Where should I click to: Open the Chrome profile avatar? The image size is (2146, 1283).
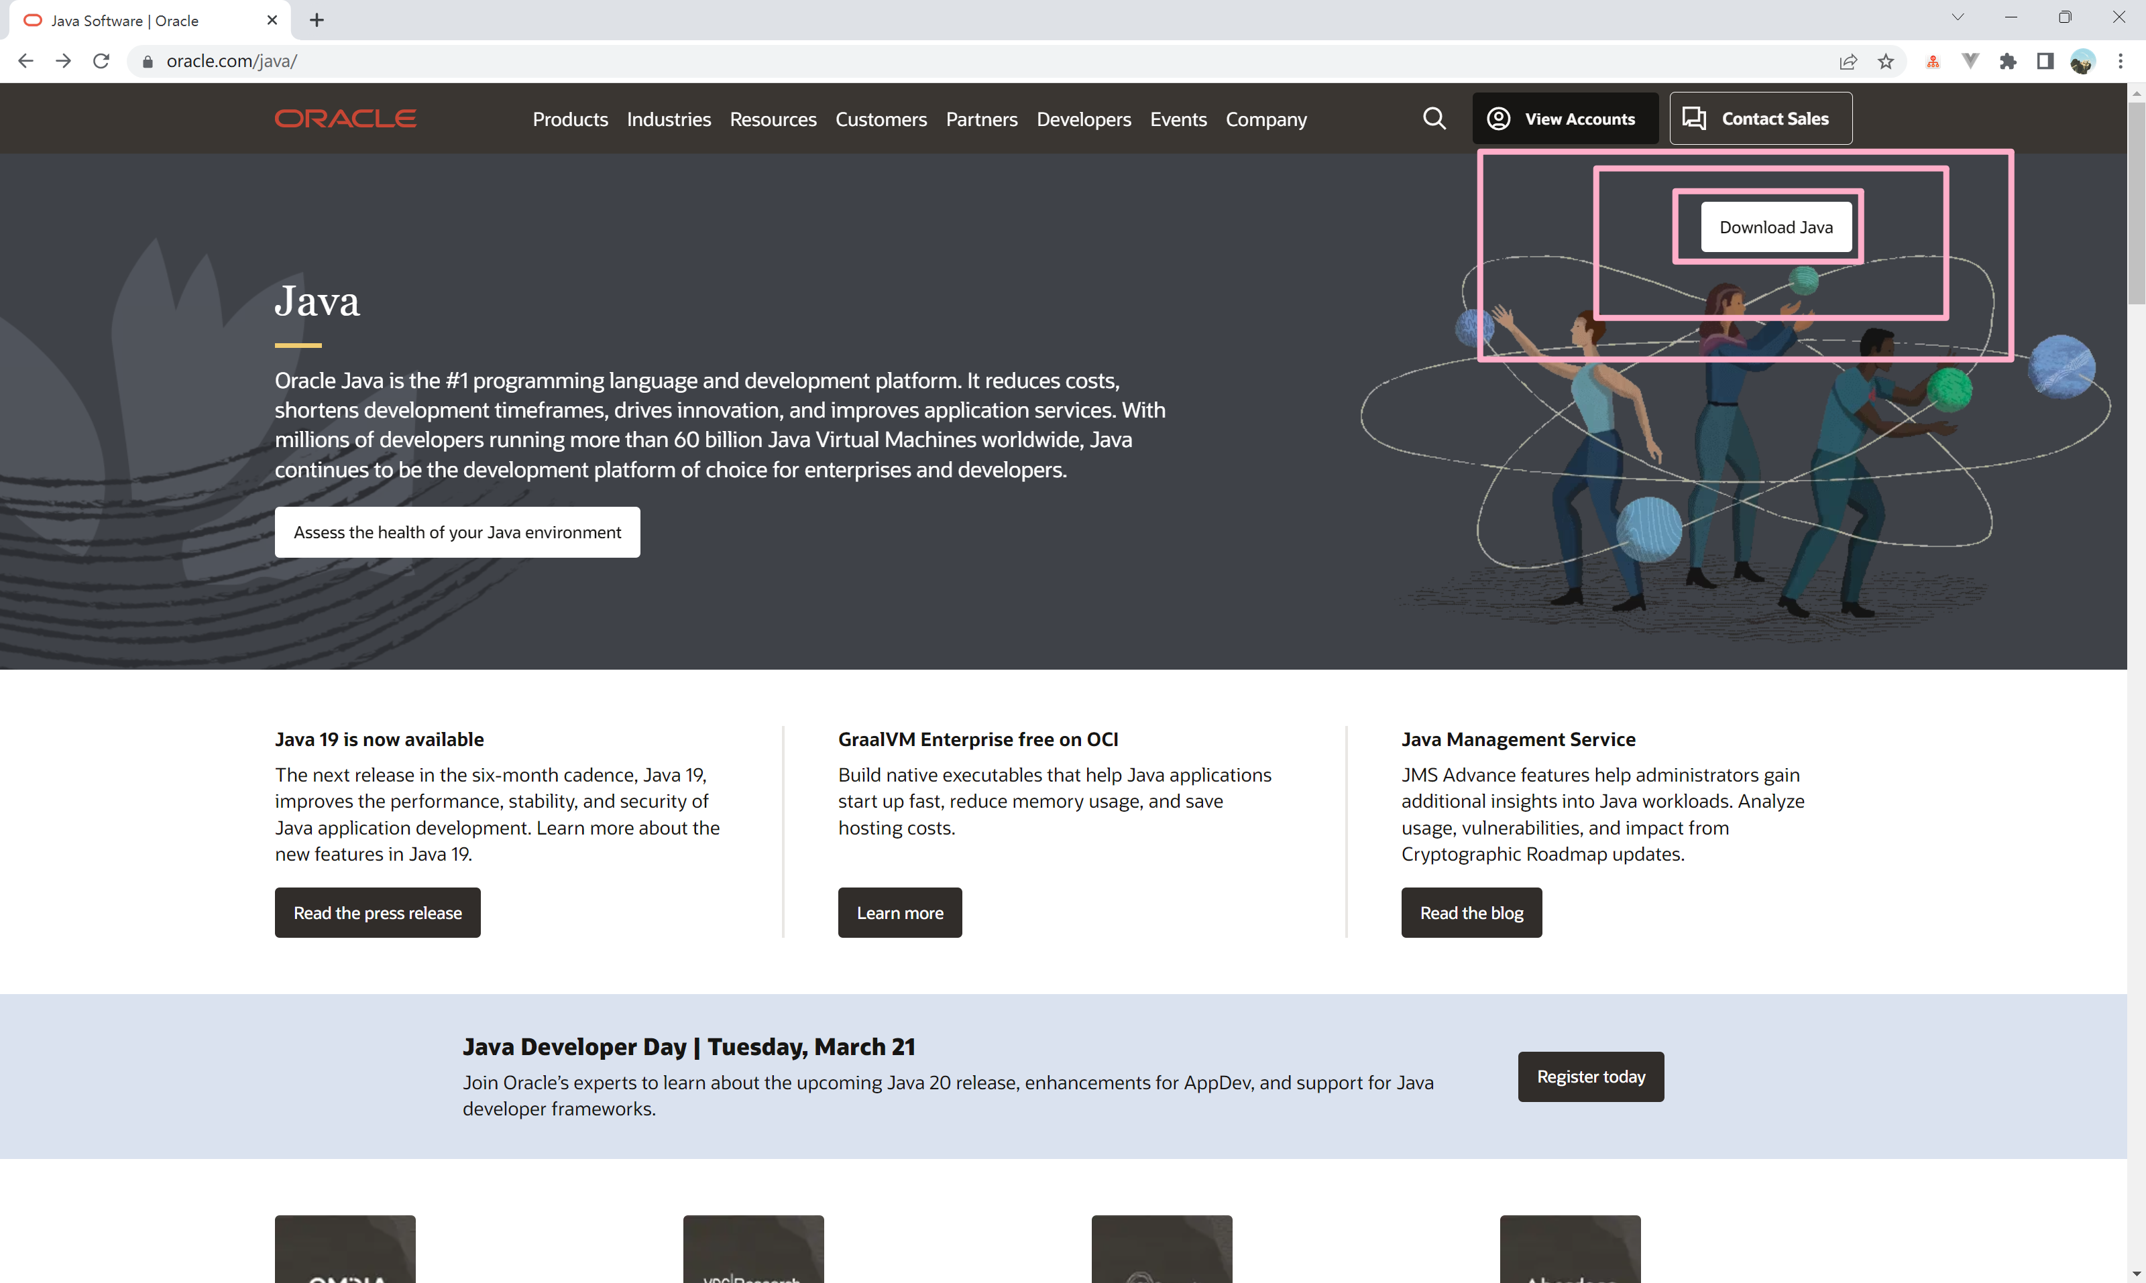(2082, 62)
